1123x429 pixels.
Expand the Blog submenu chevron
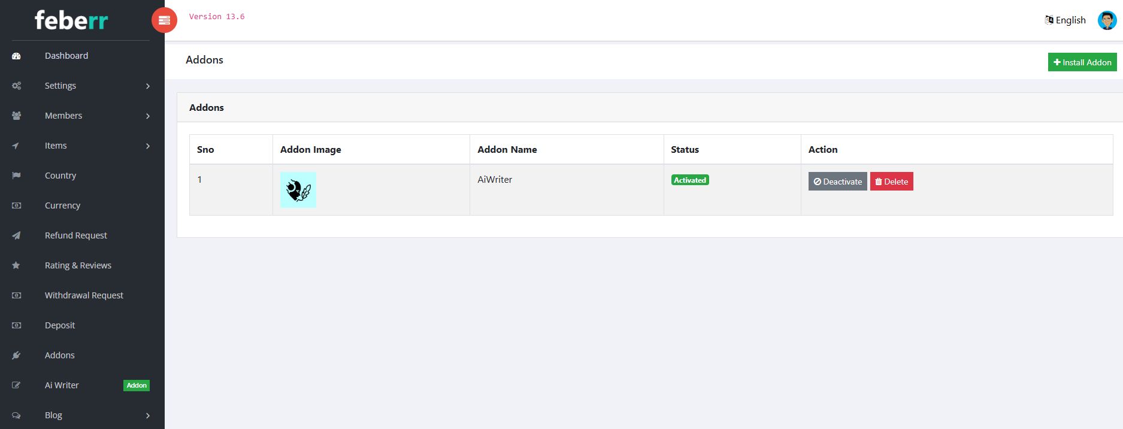(x=148, y=416)
